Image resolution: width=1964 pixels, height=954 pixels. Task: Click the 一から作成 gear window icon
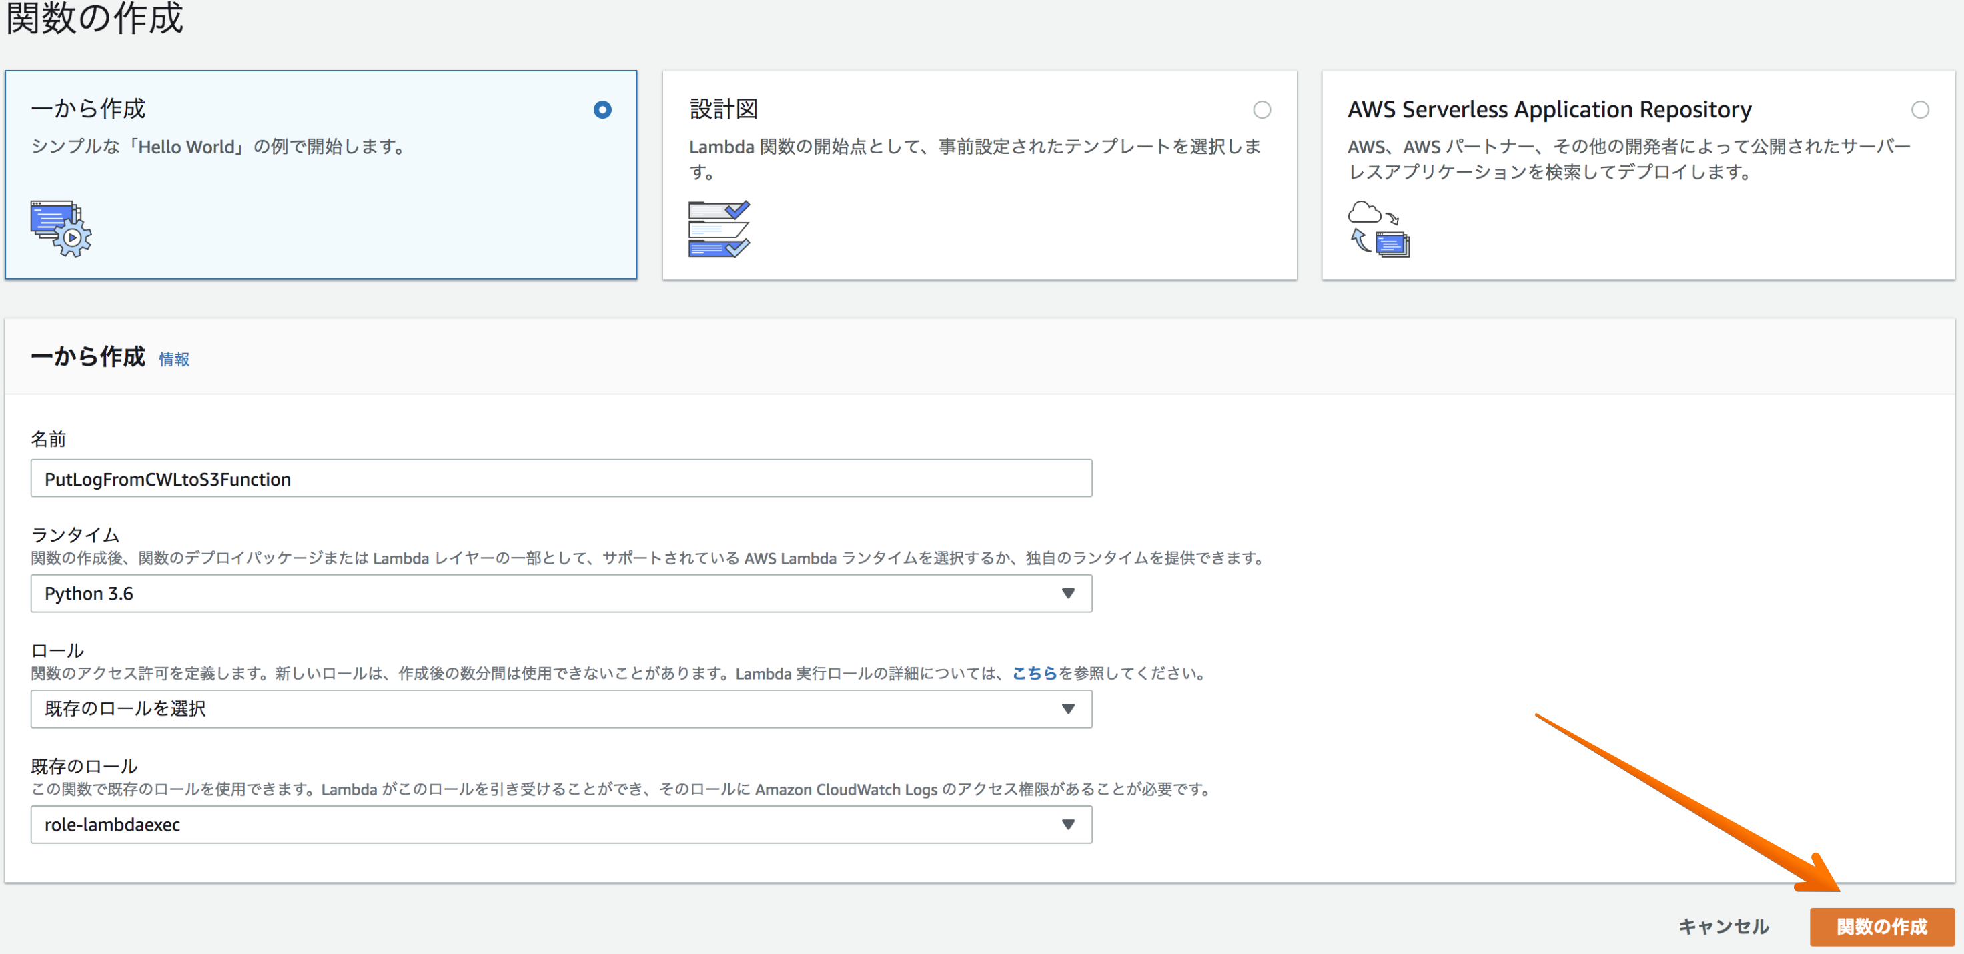click(x=61, y=228)
